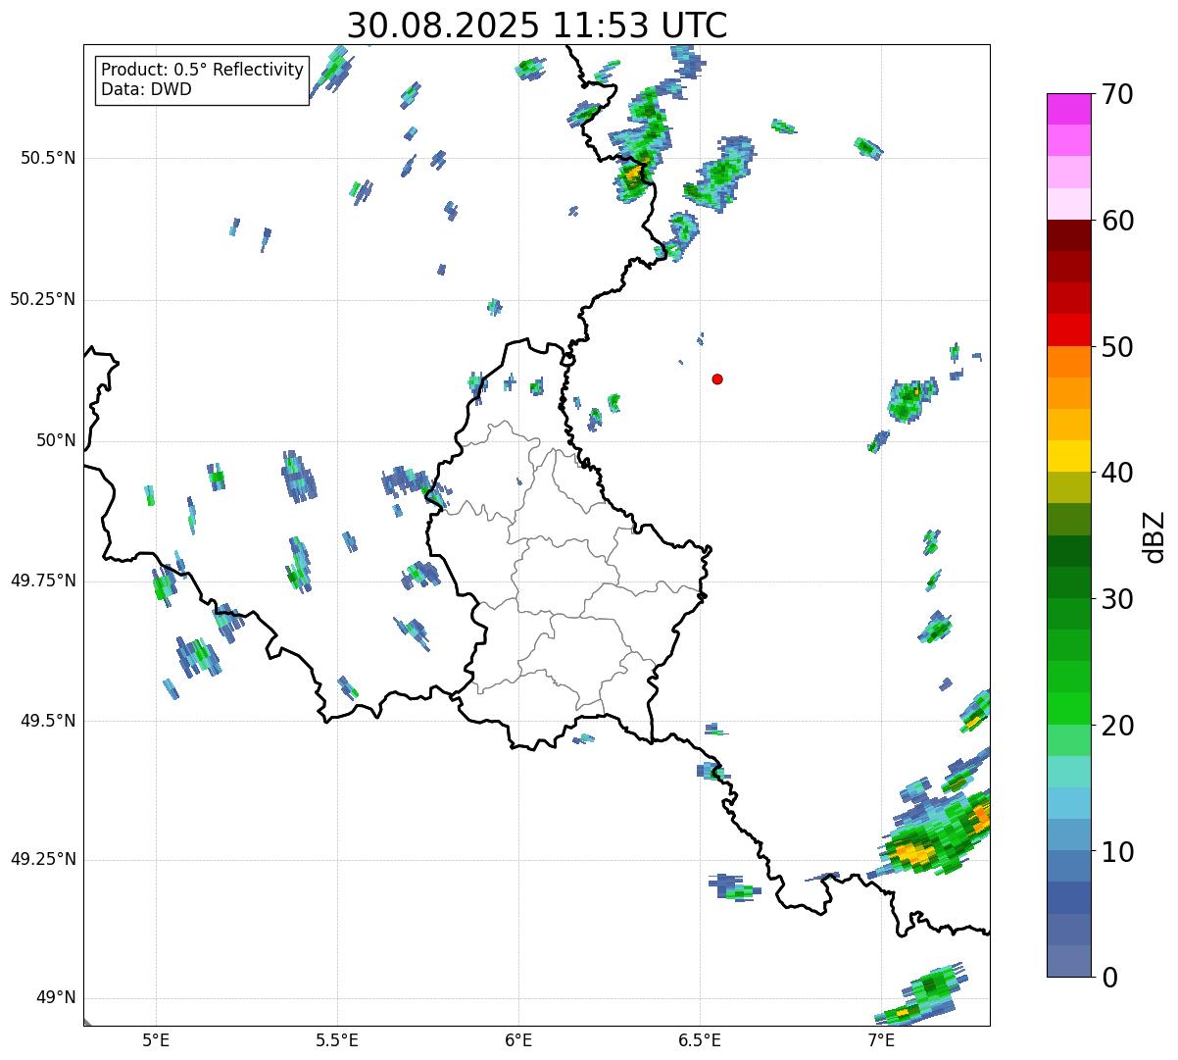This screenshot has width=1178, height=1060.
Task: Click the 5°E longitude axis label
Action: (156, 1038)
